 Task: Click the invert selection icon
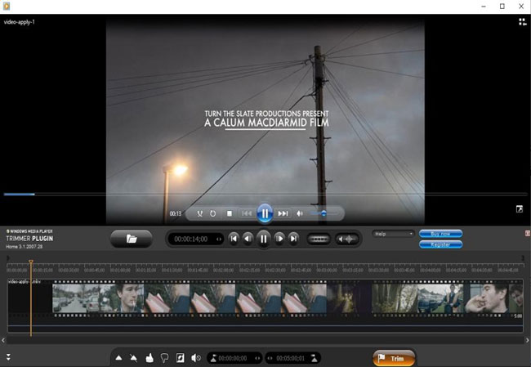click(x=181, y=358)
